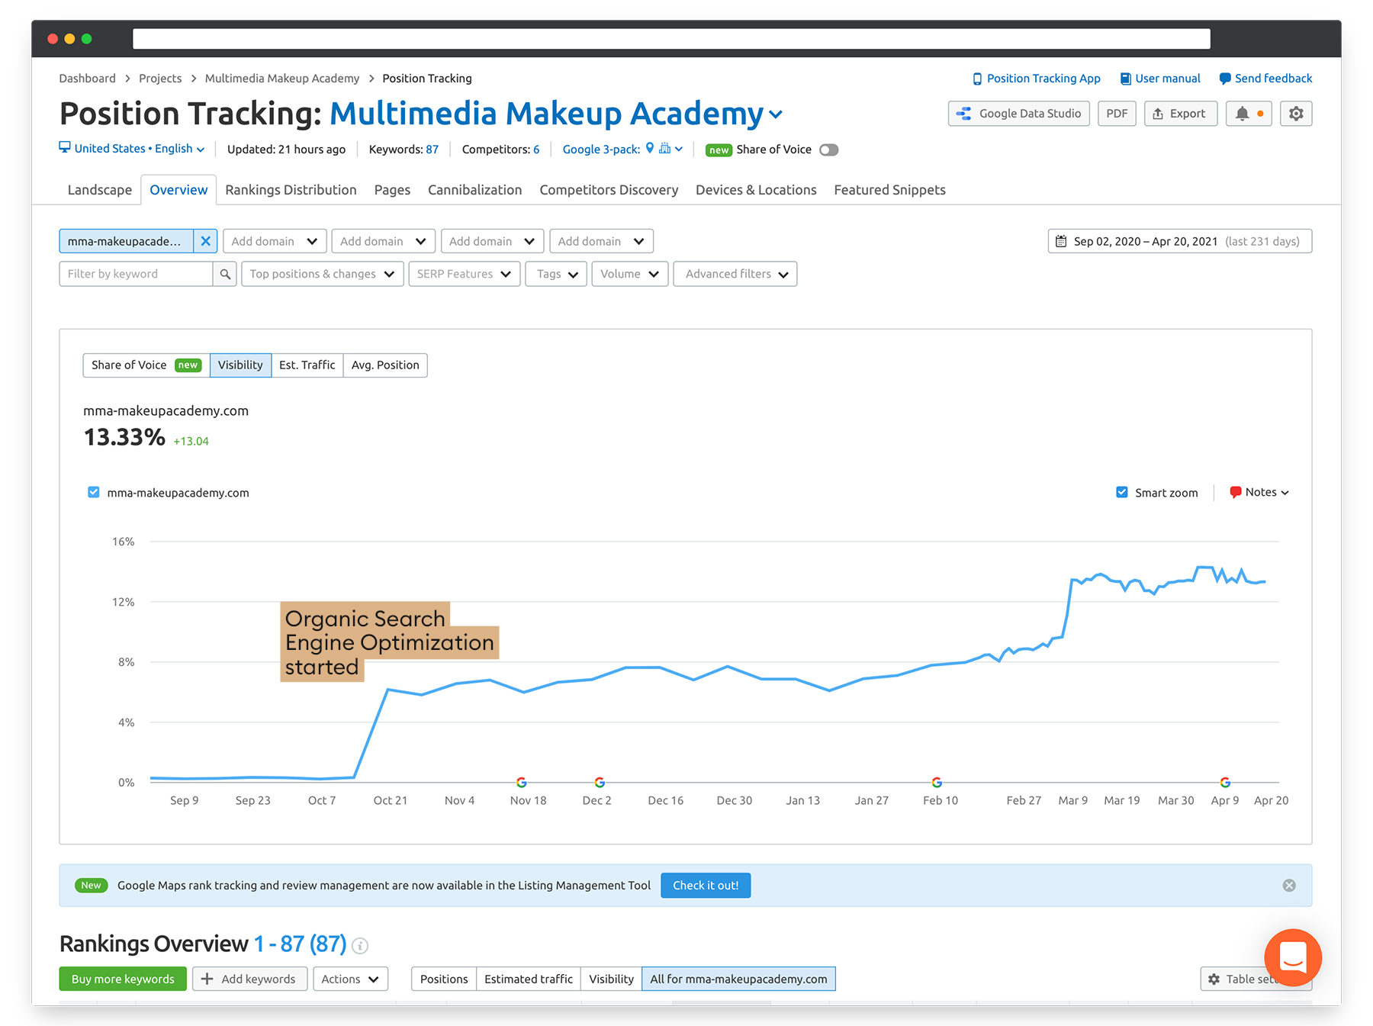The height and width of the screenshot is (1026, 1373).
Task: Show Share of Voice chart
Action: click(146, 365)
